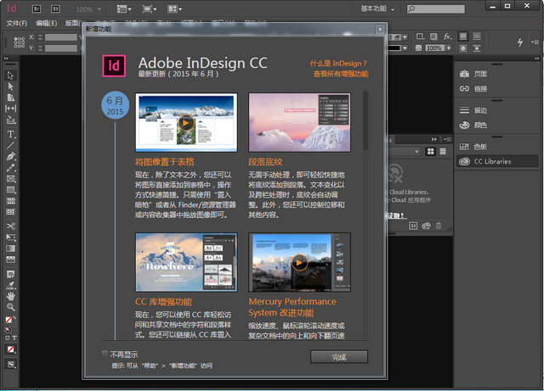Viewport: 544px width, 391px height.
Task: Open control panel flyout menu
Action: (535, 42)
